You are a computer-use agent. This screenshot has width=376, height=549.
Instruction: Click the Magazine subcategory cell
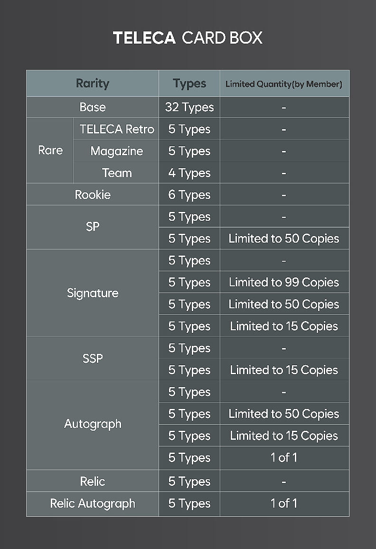(116, 151)
